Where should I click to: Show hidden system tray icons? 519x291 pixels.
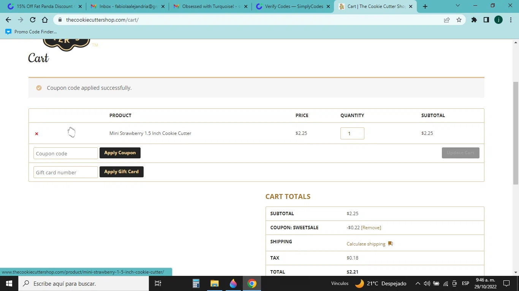coord(418,283)
